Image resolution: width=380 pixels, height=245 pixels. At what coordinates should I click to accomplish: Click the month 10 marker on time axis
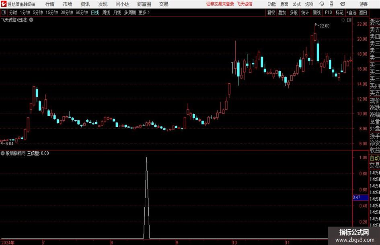click(x=234, y=243)
